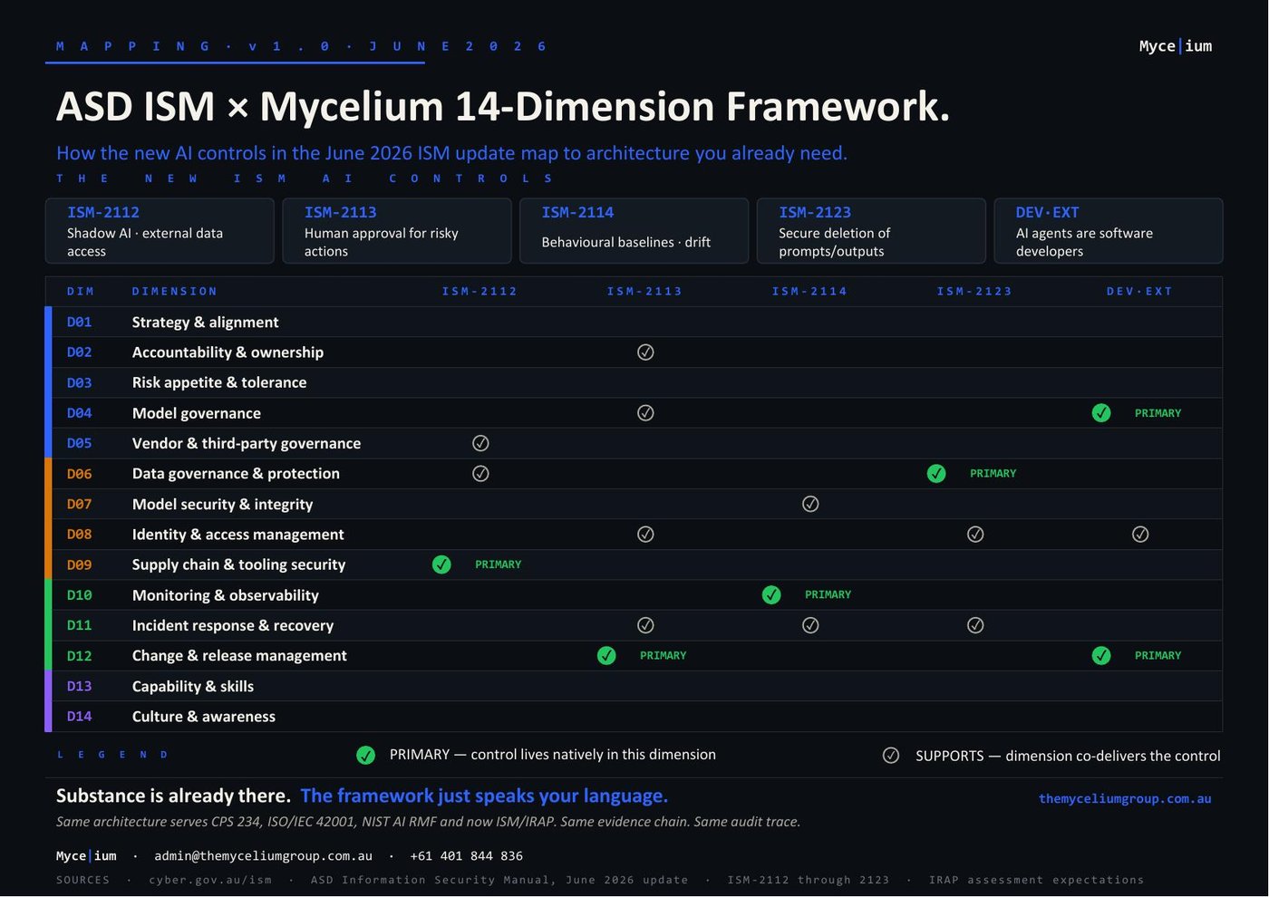Image resolution: width=1269 pixels, height=897 pixels.
Task: Click the Mycelium logo in the footer contact line
Action: [86, 856]
